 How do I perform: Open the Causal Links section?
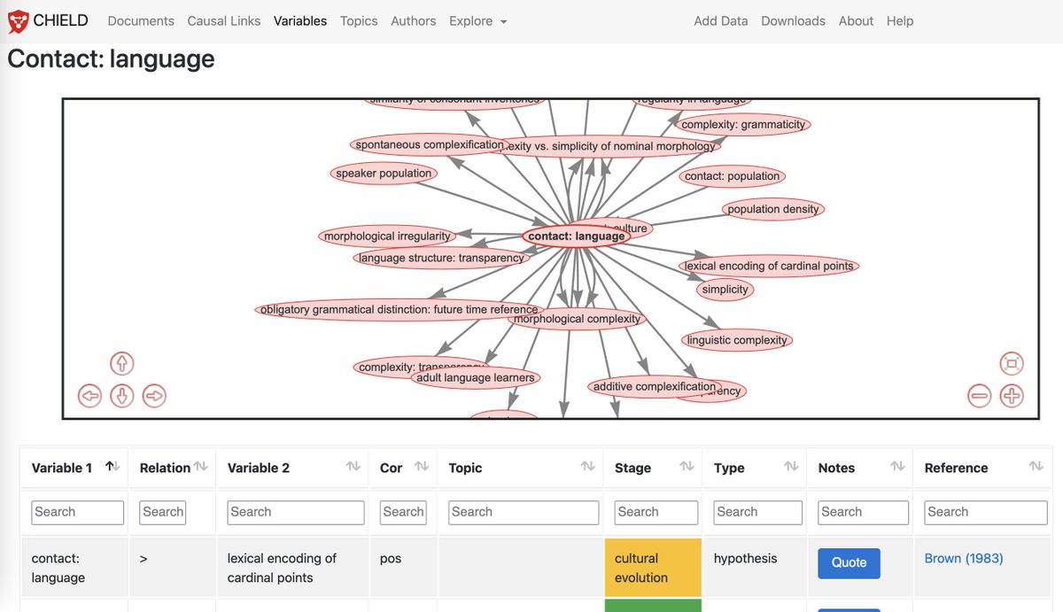(223, 20)
